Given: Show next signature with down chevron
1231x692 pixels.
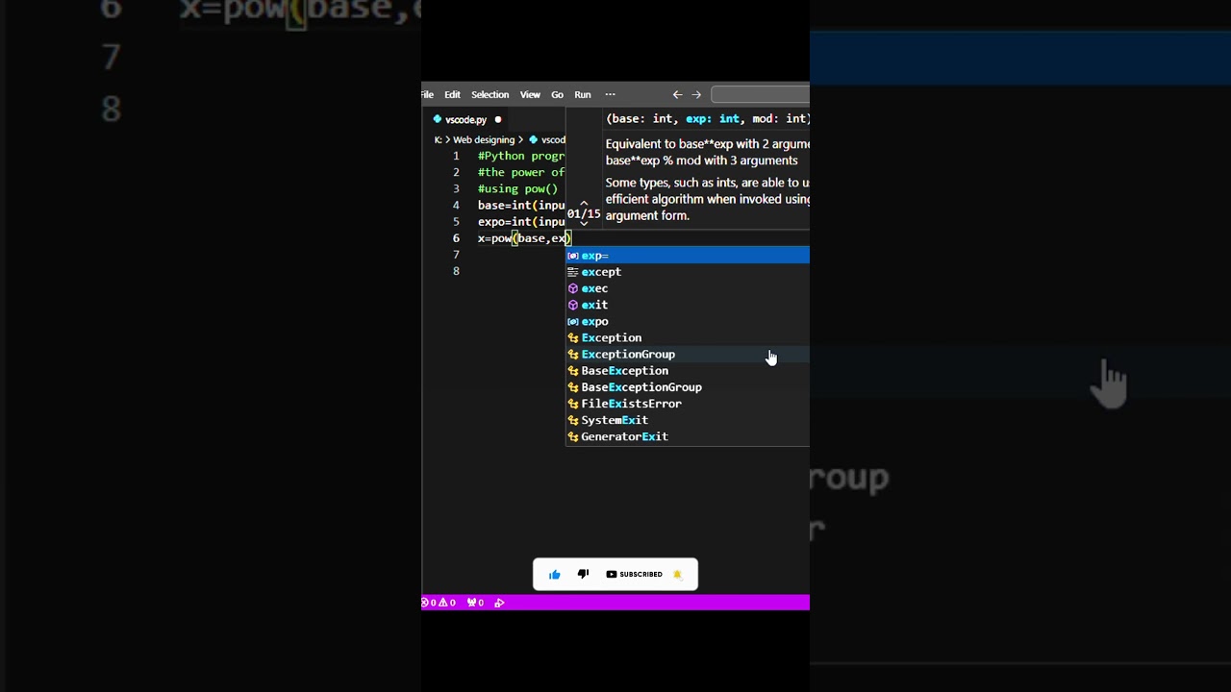Looking at the screenshot, I should (x=584, y=223).
